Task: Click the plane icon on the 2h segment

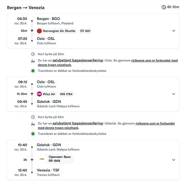Action: tap(32, 160)
